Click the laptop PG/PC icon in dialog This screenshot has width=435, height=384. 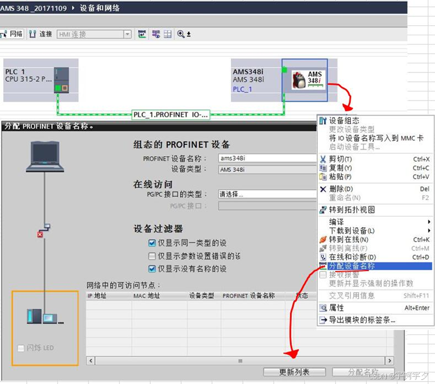pyautogui.click(x=45, y=157)
